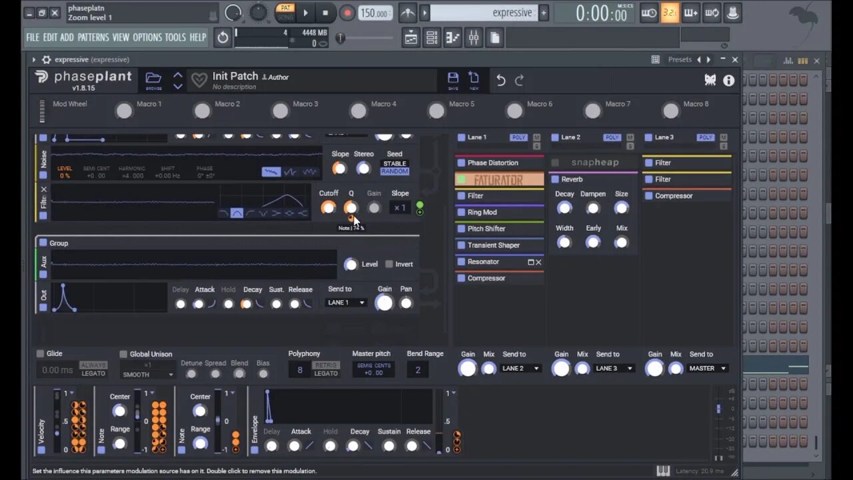Click the FL Studio plugin wrapper grid icon
This screenshot has height=480, width=853.
(655, 59)
